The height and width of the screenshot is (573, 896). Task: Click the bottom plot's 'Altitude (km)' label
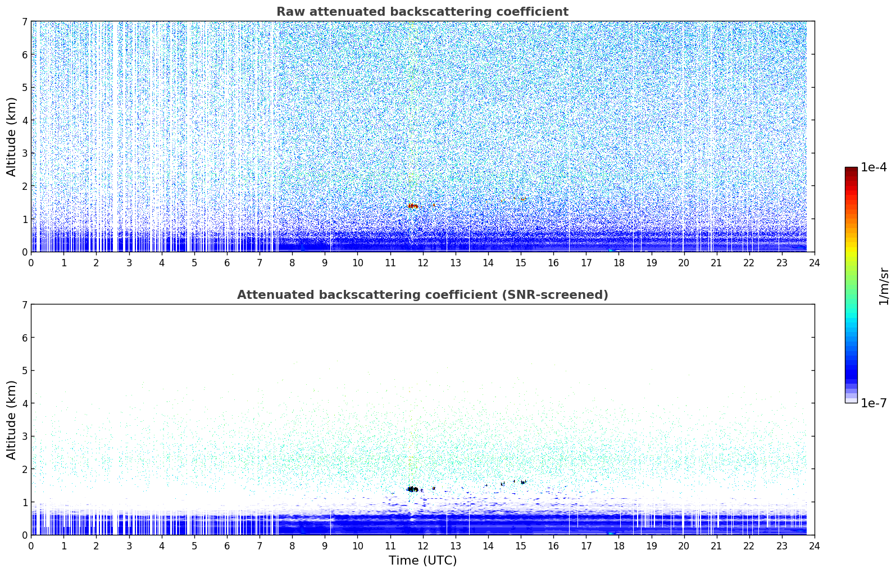point(12,420)
